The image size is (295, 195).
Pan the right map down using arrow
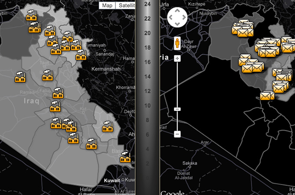tap(177, 25)
